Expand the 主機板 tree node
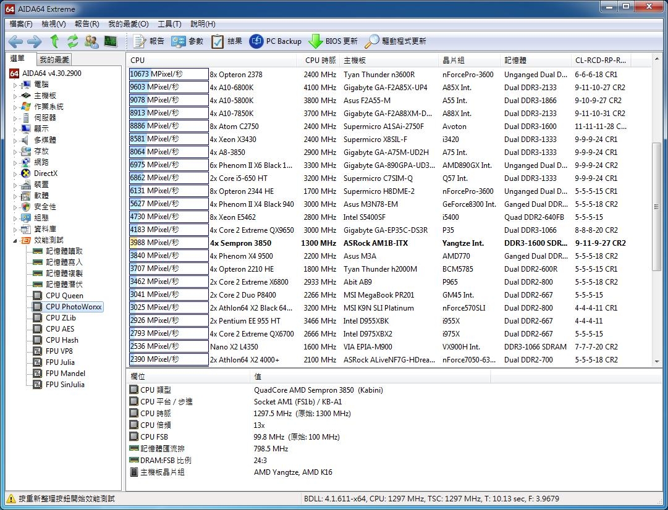 pyautogui.click(x=15, y=96)
